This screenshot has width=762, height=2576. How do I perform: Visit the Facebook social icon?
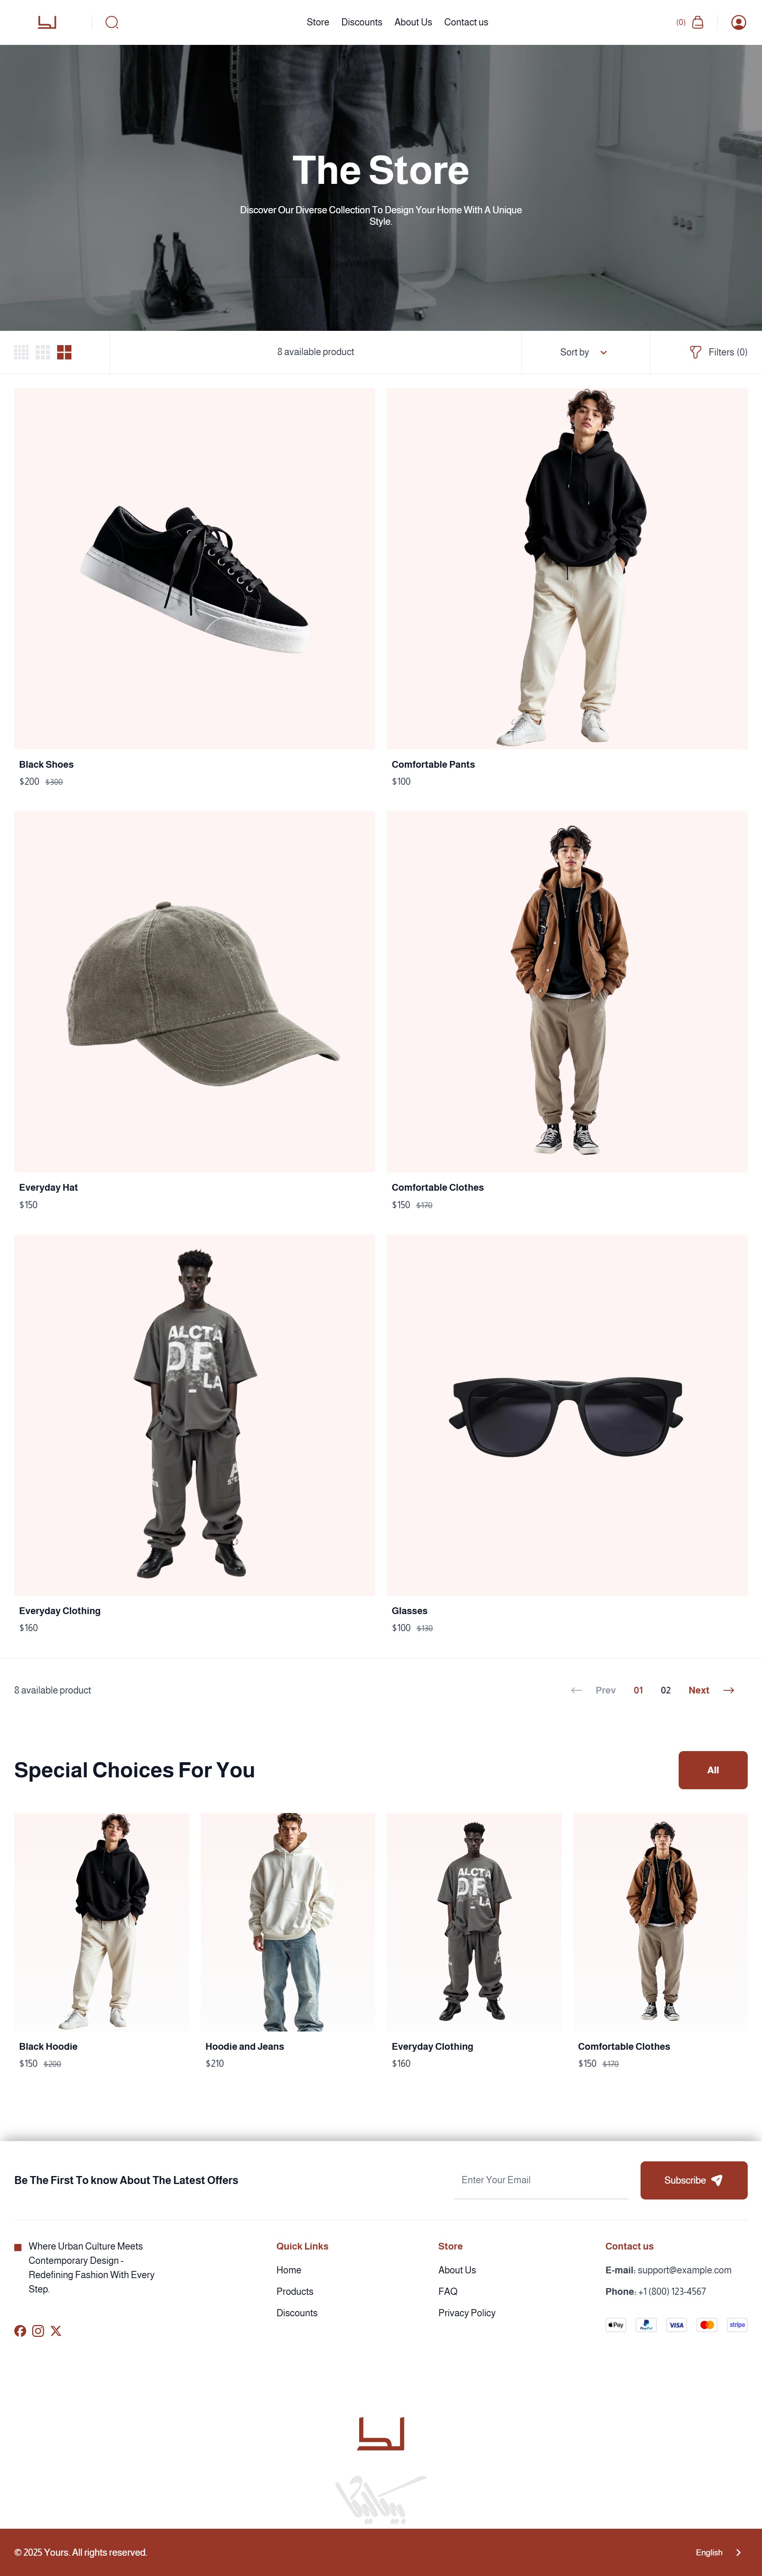(20, 2331)
